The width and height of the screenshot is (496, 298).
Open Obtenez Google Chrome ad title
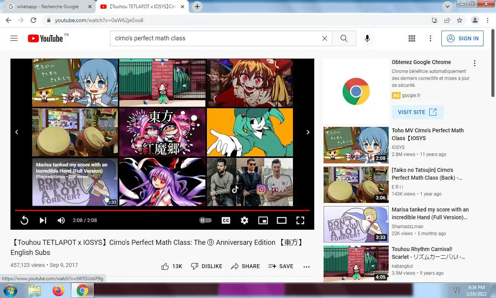421,62
